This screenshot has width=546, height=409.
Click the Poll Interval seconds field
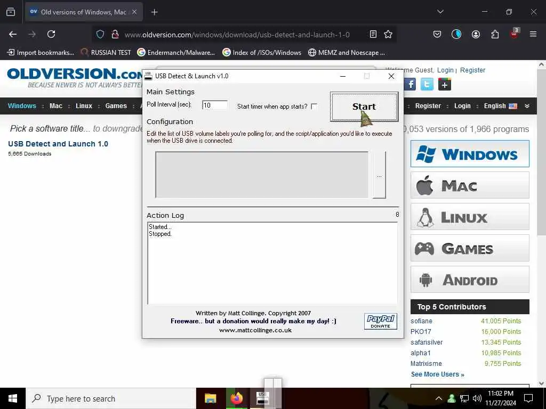[x=215, y=105]
